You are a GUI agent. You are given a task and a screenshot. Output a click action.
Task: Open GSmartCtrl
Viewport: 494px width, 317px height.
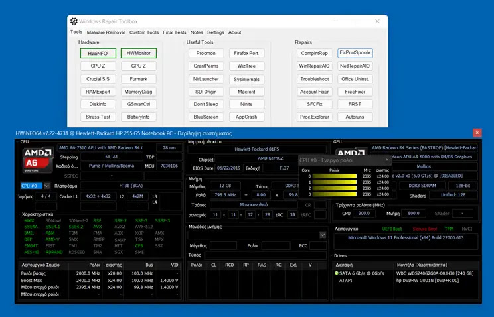pyautogui.click(x=139, y=104)
